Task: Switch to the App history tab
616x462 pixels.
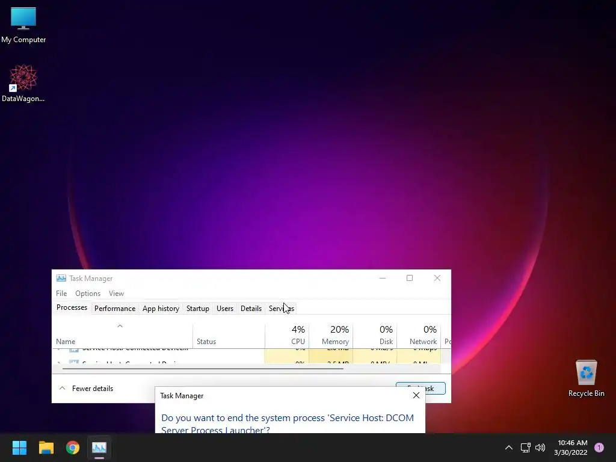Action: tap(161, 309)
